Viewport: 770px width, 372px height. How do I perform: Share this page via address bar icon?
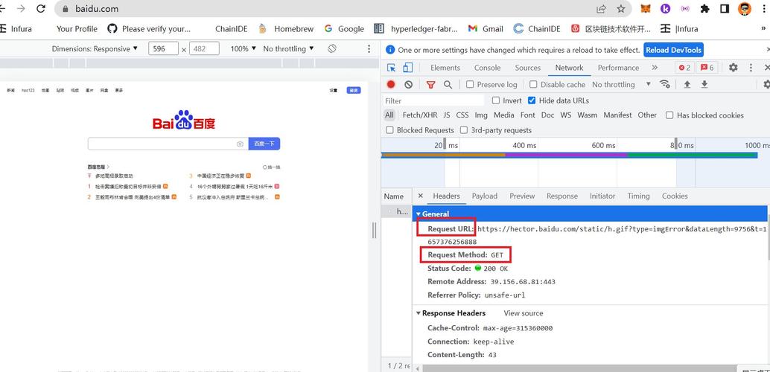coord(601,9)
